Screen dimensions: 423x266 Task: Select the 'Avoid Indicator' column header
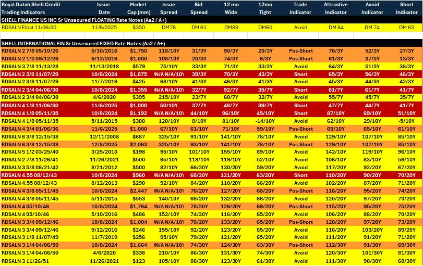click(x=372, y=8)
